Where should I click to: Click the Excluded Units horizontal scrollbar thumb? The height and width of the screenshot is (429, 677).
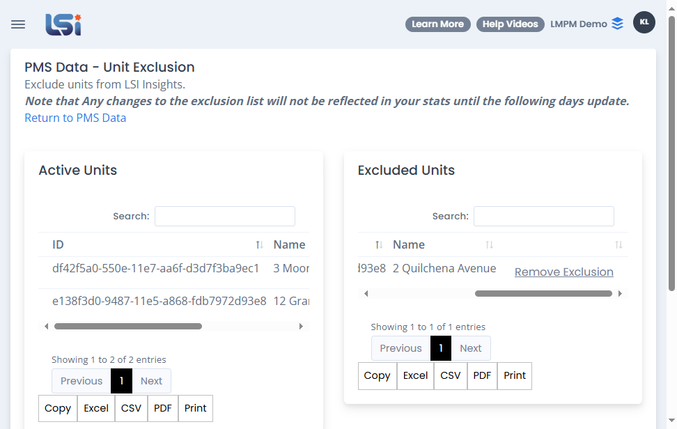[x=543, y=293]
